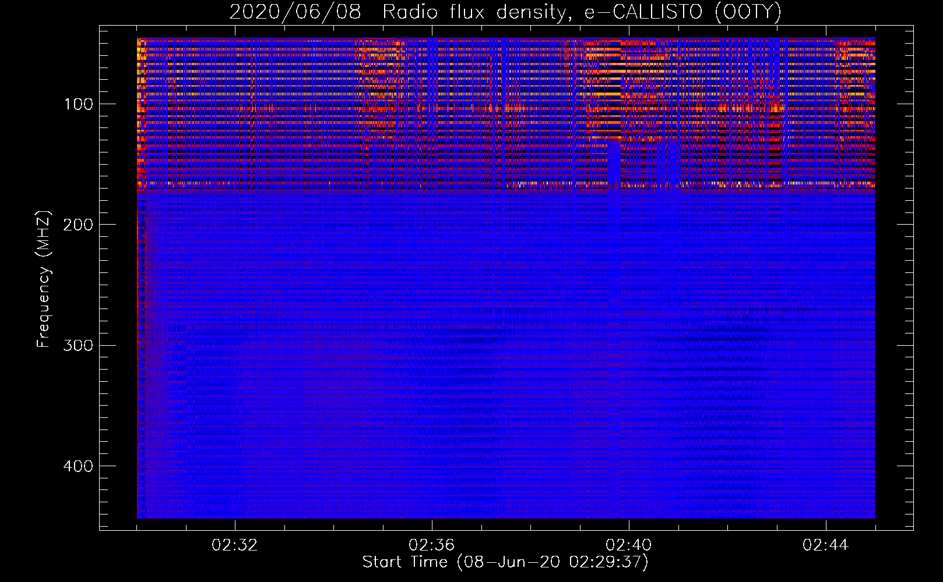This screenshot has width=943, height=582.
Task: Select the 'Frequency (MHZ)' y-axis label
Action: pos(44,279)
